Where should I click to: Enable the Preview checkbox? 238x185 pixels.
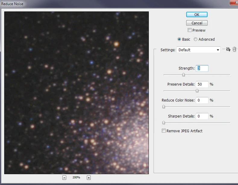click(189, 30)
